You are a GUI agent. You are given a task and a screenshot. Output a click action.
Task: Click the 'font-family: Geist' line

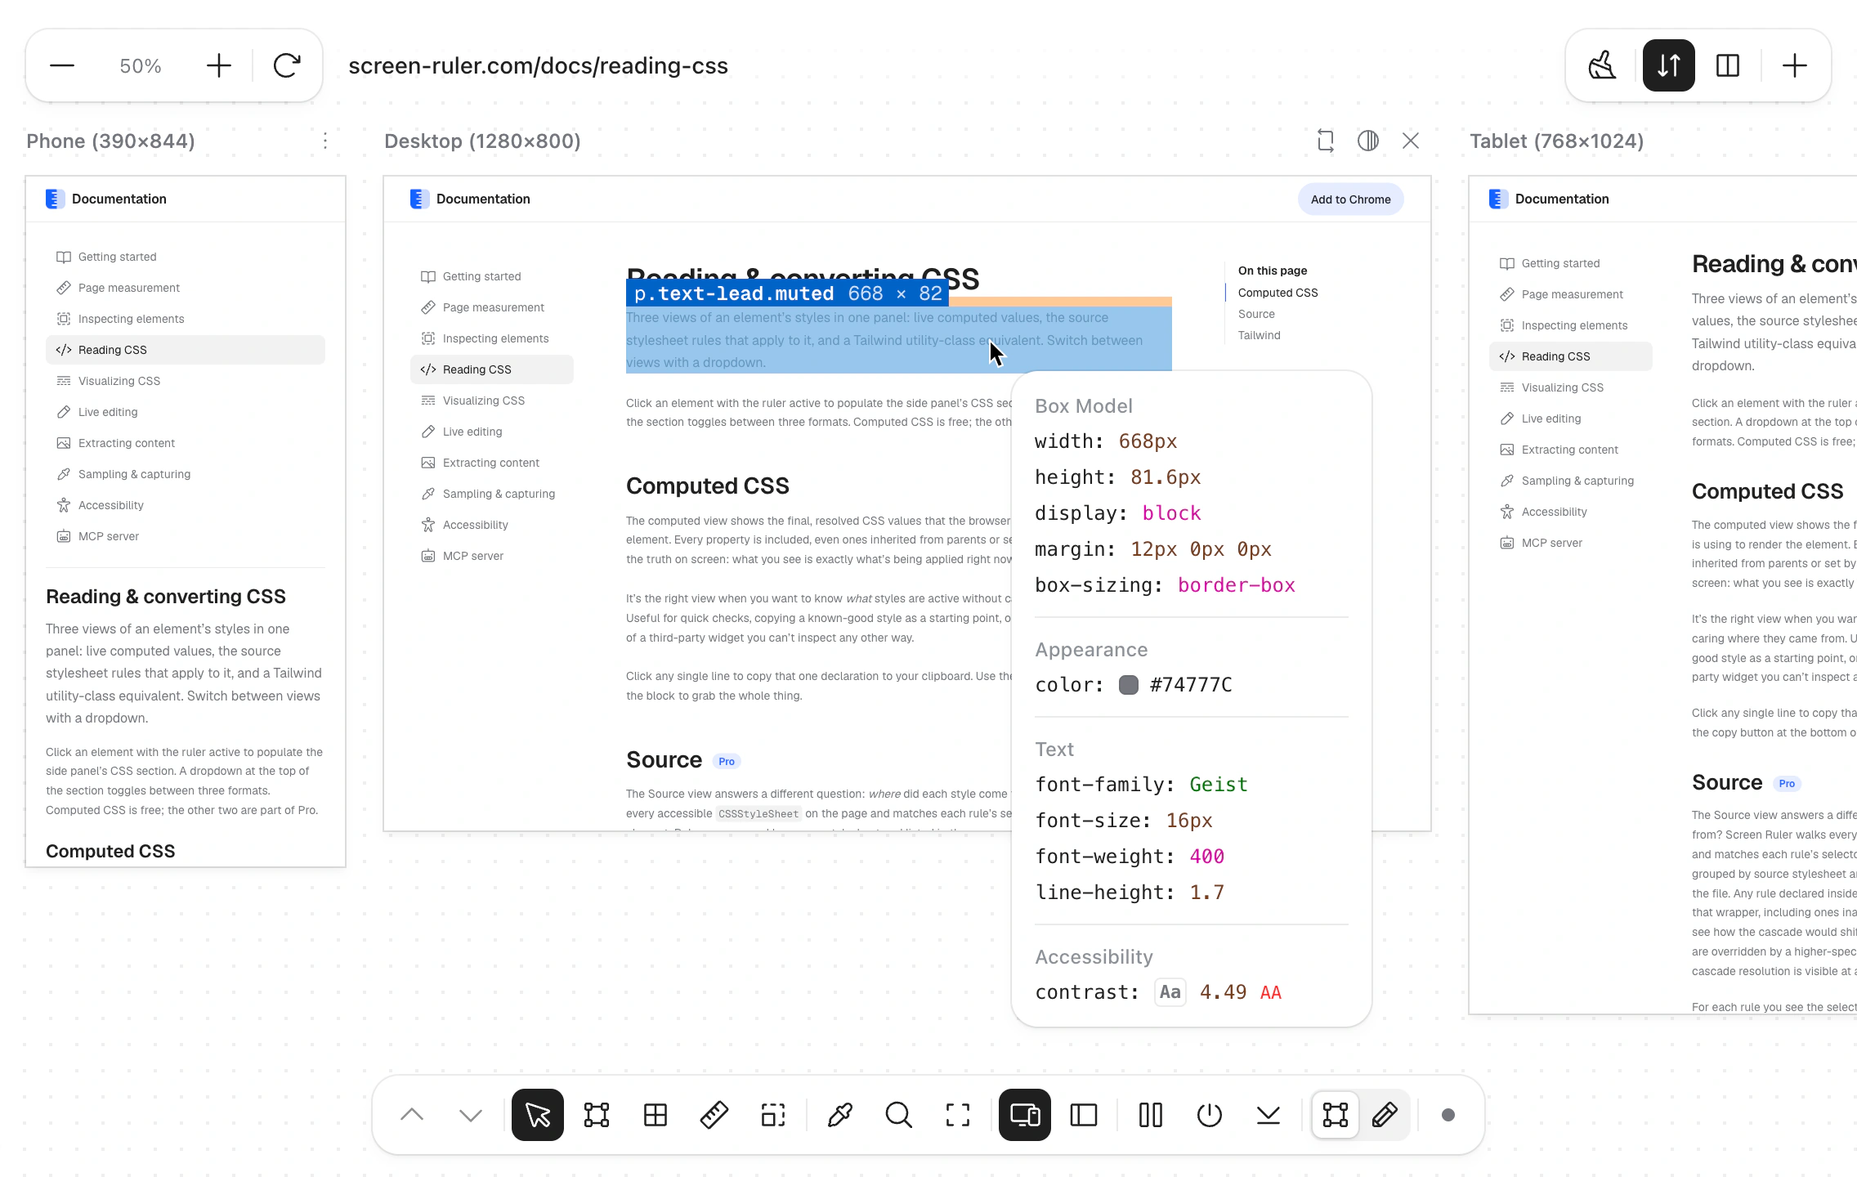(1141, 785)
